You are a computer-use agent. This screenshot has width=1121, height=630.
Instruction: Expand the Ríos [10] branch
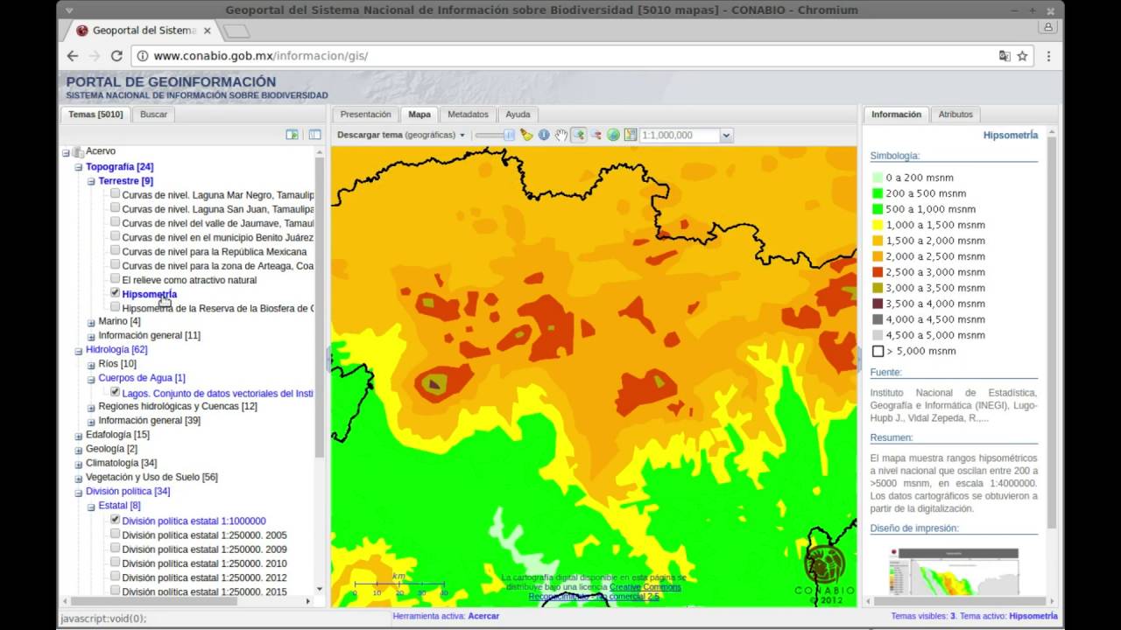pos(91,364)
